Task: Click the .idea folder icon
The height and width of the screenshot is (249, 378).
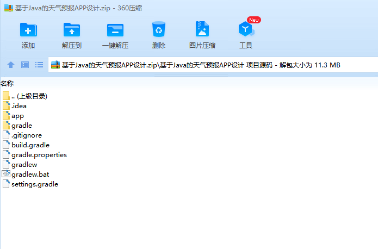Action: pyautogui.click(x=7, y=105)
